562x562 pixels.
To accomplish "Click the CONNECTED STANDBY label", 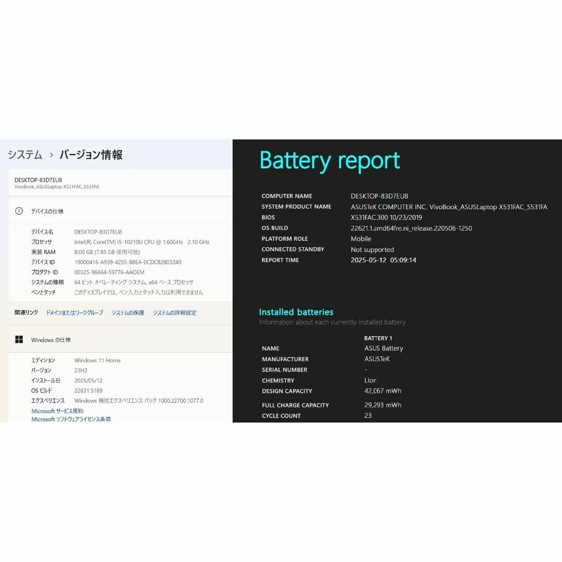I will 293,249.
